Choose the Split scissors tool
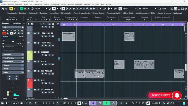This screenshot has height=106, width=188. (x=77, y=9)
